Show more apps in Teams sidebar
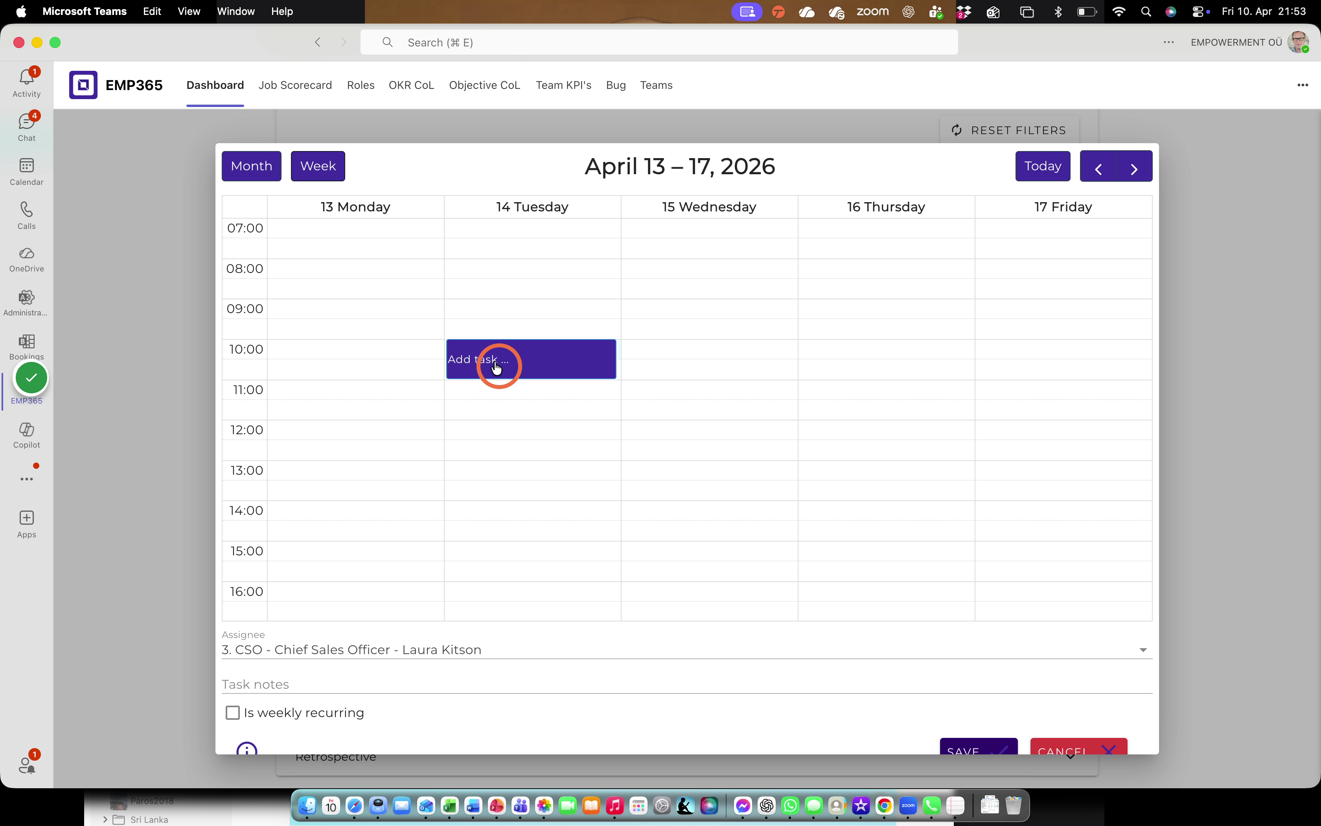1321x826 pixels. [x=26, y=479]
